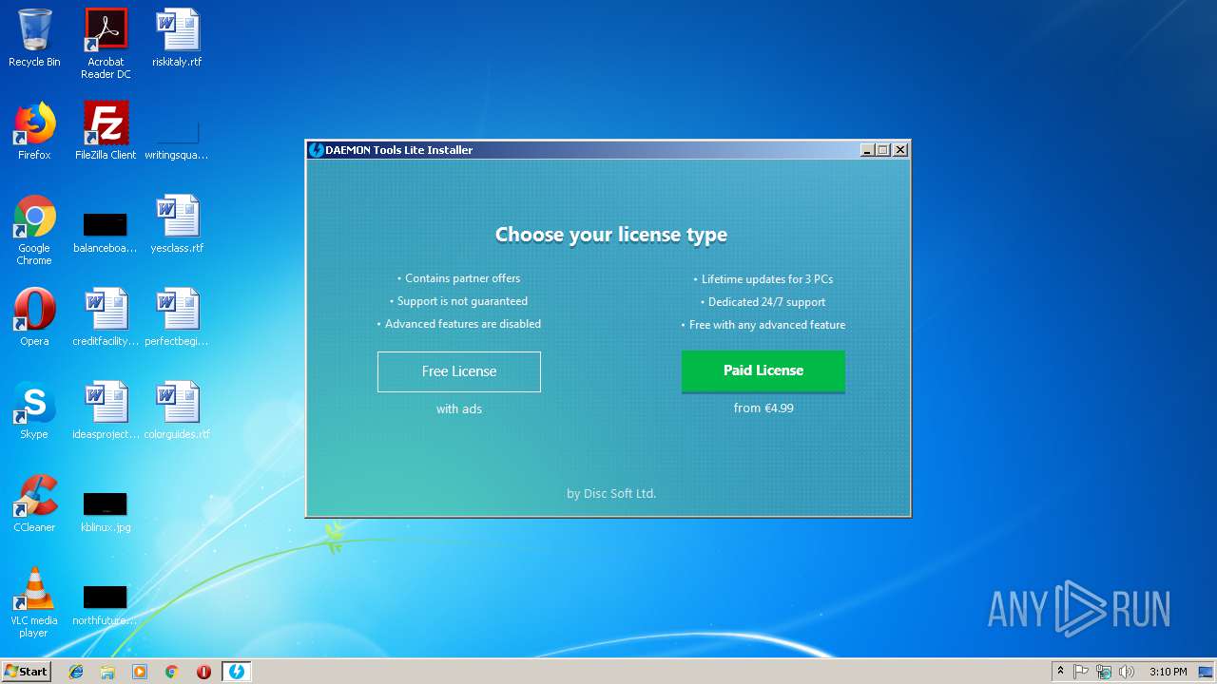The width and height of the screenshot is (1217, 684).
Task: Click the Show desktop button
Action: pyautogui.click(x=1207, y=672)
